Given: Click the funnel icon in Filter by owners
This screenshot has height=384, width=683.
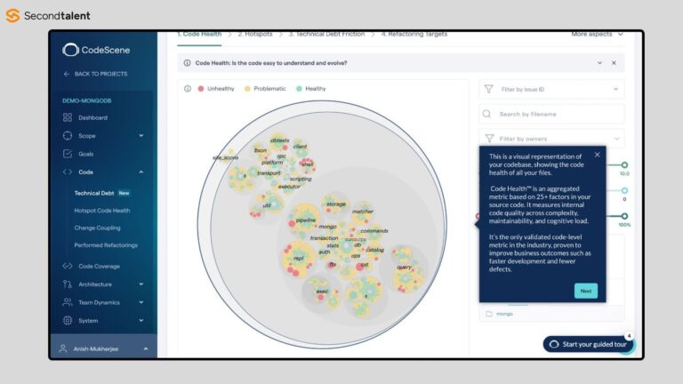Looking at the screenshot, I should click(489, 139).
